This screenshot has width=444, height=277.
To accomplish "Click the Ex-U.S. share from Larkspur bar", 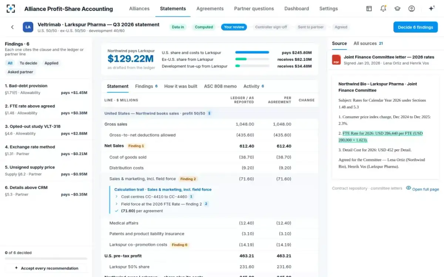I will coord(252,59).
